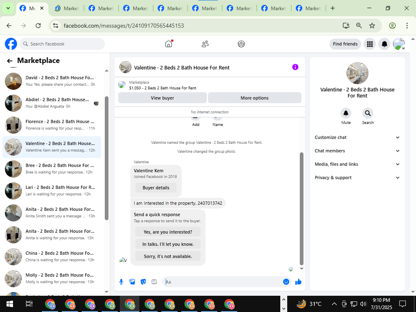Open the Facebook menu grid icon
The image size is (416, 312).
tap(370, 44)
